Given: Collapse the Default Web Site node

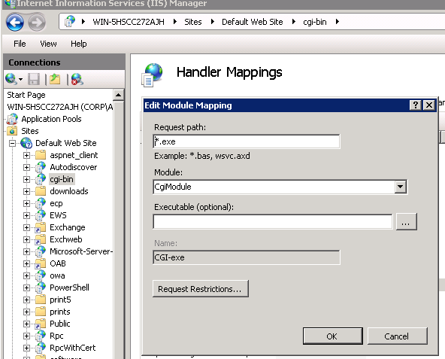Looking at the screenshot, I should click(12, 143).
